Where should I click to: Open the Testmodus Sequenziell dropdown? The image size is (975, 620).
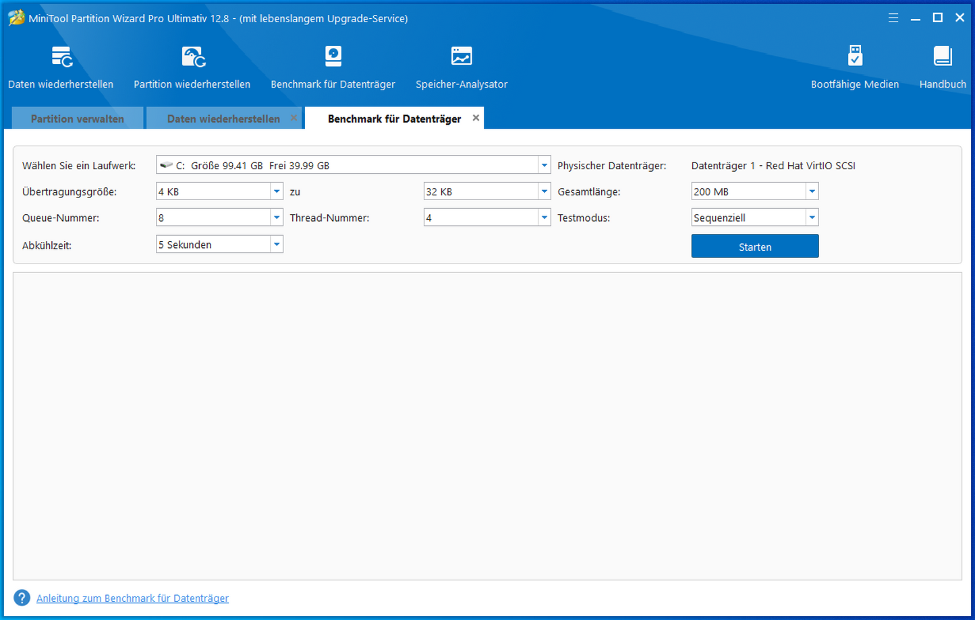point(812,218)
